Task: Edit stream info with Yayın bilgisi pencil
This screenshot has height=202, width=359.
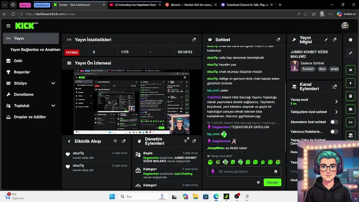Action: 326,40
